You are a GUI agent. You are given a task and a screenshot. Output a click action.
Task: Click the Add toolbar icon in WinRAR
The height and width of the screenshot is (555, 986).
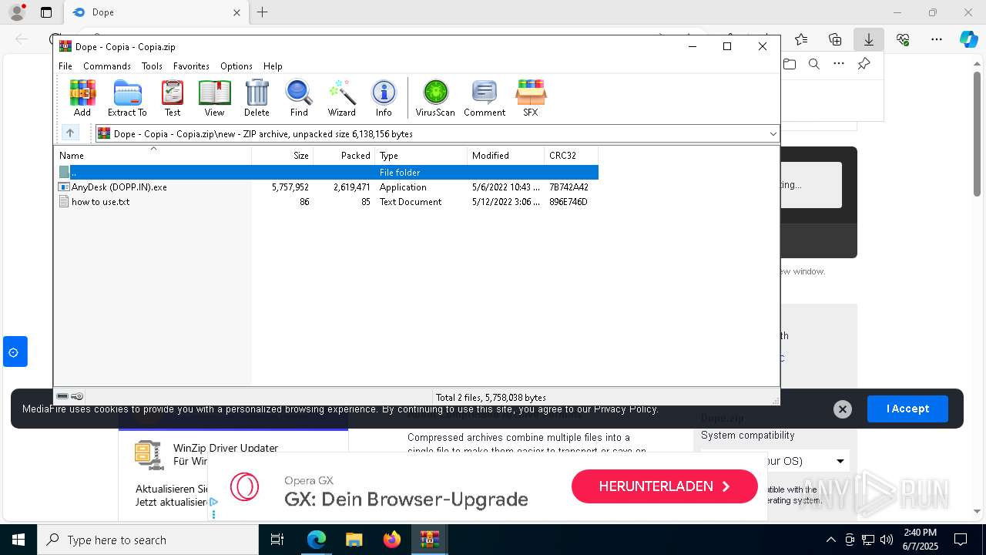click(x=82, y=98)
